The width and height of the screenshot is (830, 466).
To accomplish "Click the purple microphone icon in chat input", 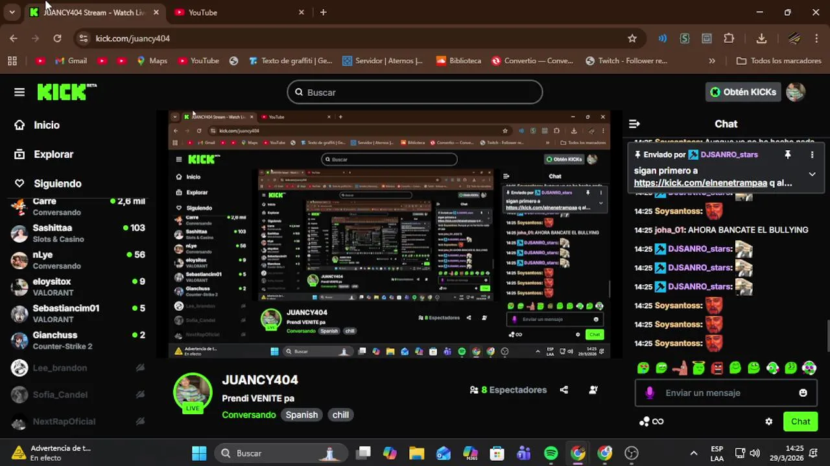I will pos(650,393).
